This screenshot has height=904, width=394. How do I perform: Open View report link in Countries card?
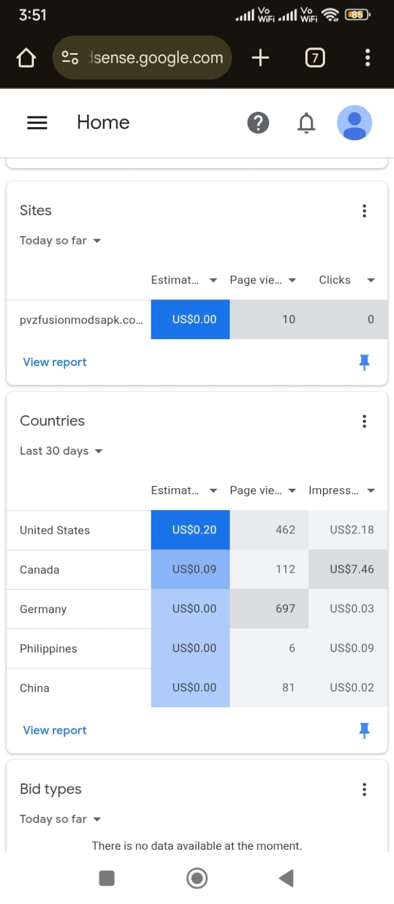coord(55,731)
